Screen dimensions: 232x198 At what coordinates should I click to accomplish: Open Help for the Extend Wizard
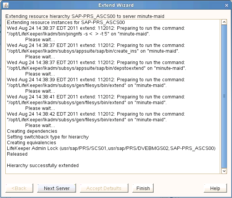[x=215, y=188]
